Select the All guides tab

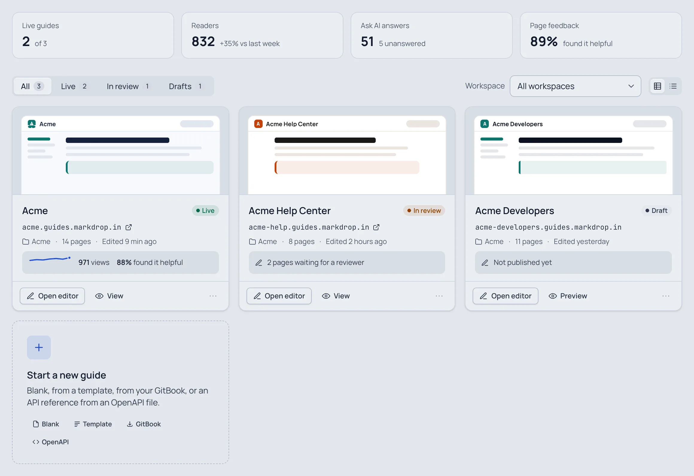click(x=32, y=86)
